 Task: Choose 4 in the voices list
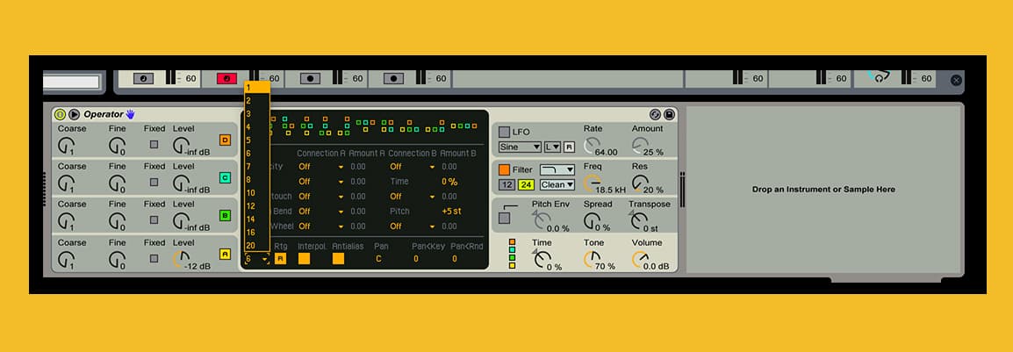point(256,126)
